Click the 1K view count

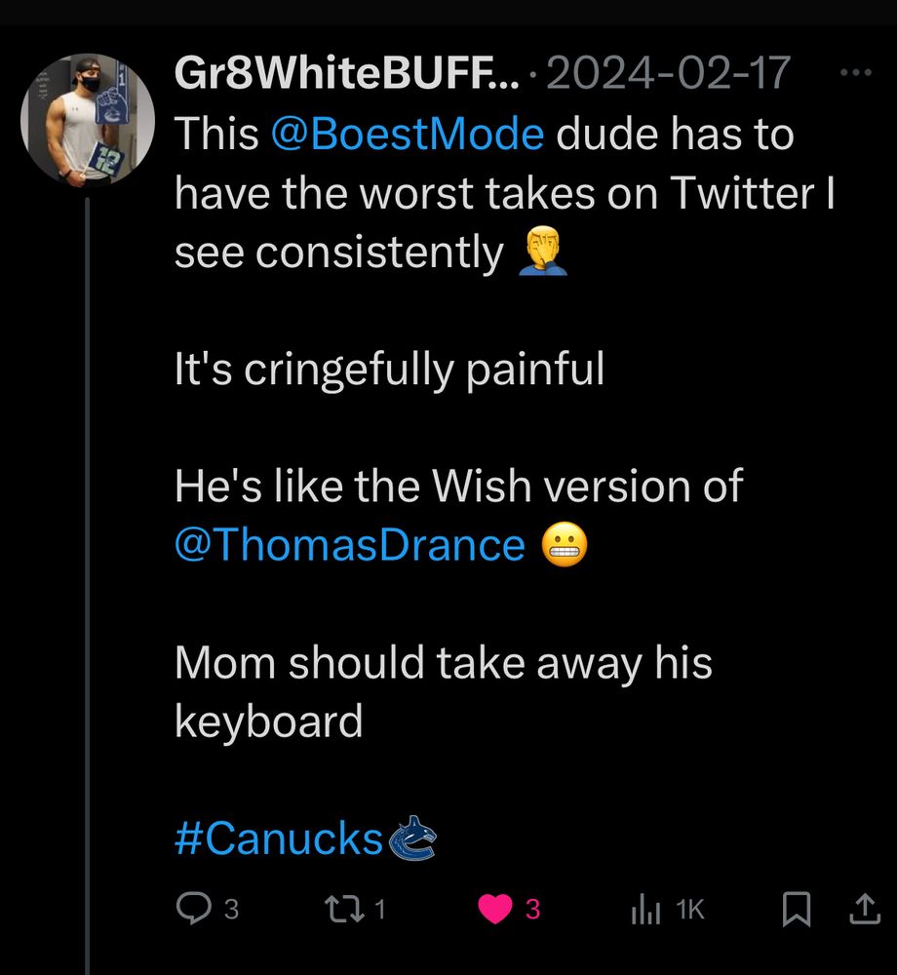pyautogui.click(x=689, y=910)
